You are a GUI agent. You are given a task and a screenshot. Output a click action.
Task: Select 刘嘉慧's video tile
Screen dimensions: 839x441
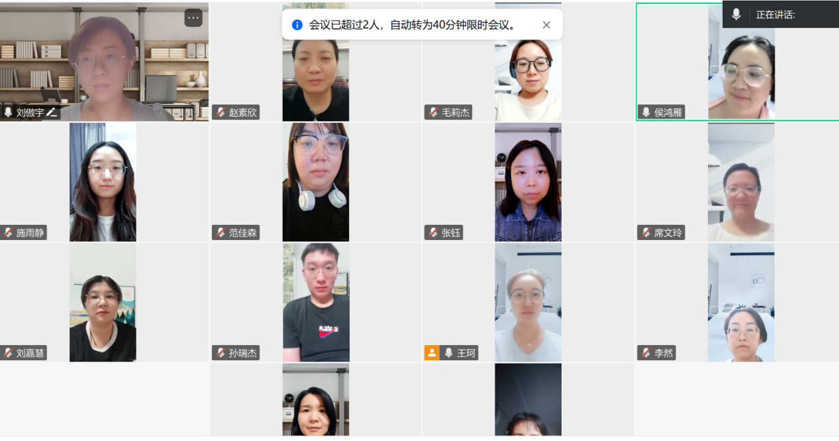coord(104,302)
